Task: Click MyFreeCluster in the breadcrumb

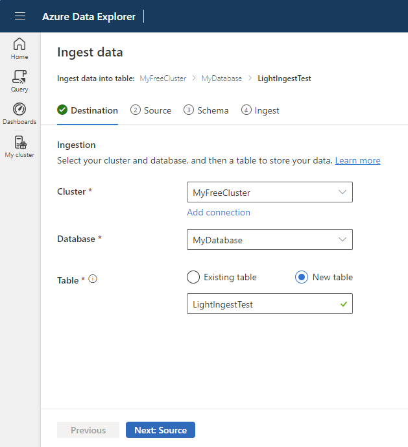Action: coord(163,79)
